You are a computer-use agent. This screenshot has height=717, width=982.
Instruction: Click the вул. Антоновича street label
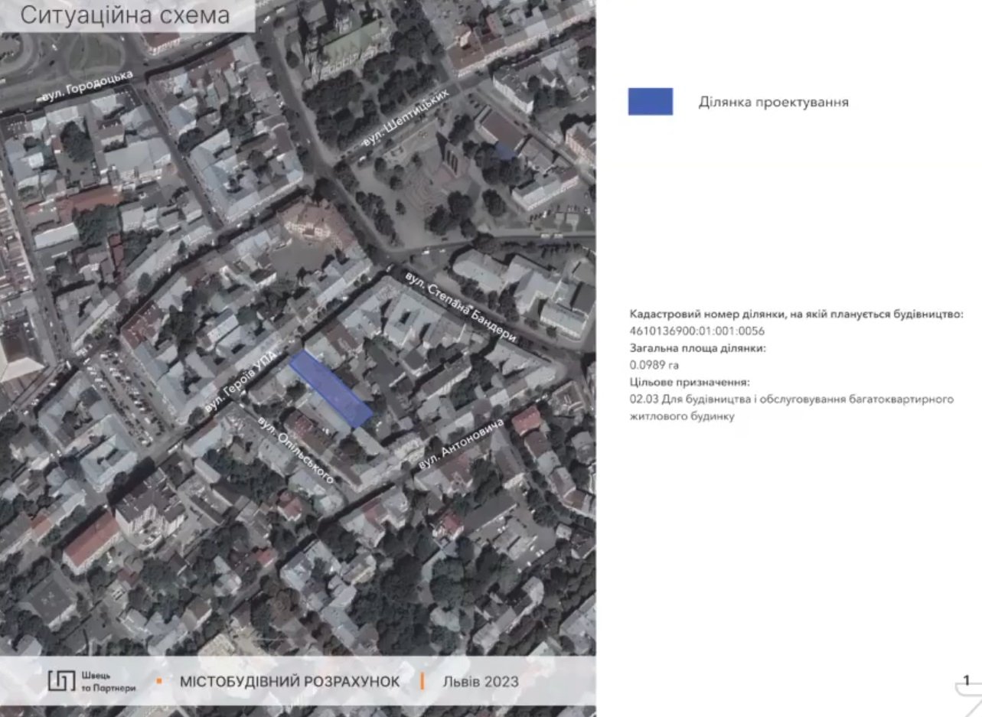(461, 443)
